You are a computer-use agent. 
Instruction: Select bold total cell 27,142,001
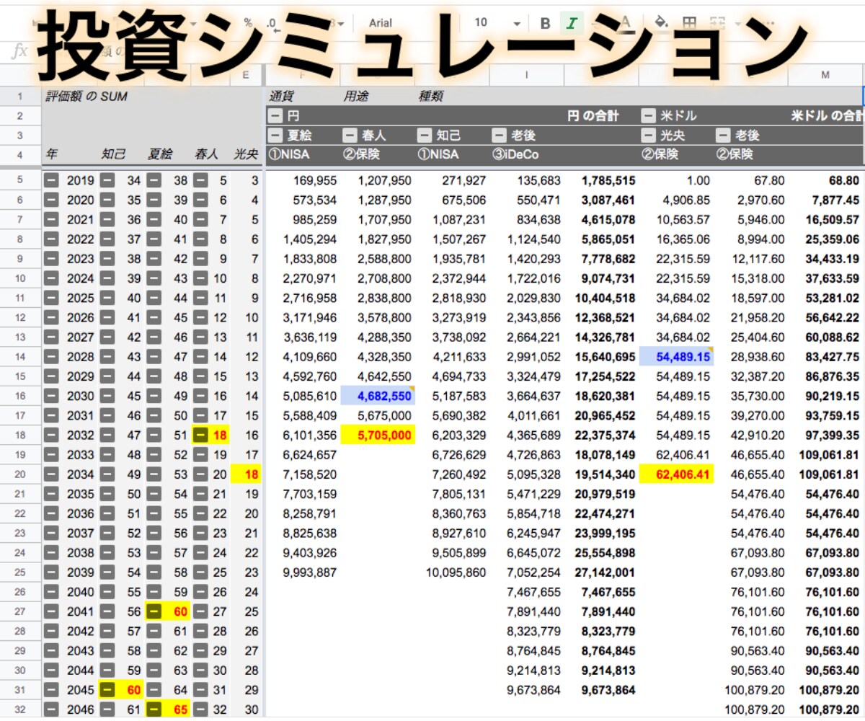[x=605, y=572]
